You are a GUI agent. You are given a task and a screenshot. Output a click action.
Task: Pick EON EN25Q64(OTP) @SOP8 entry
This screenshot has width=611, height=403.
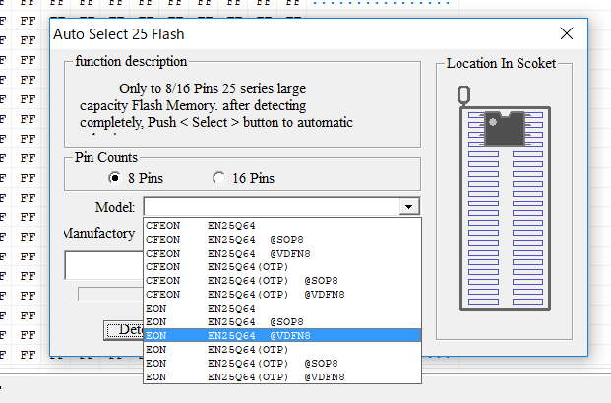282,364
